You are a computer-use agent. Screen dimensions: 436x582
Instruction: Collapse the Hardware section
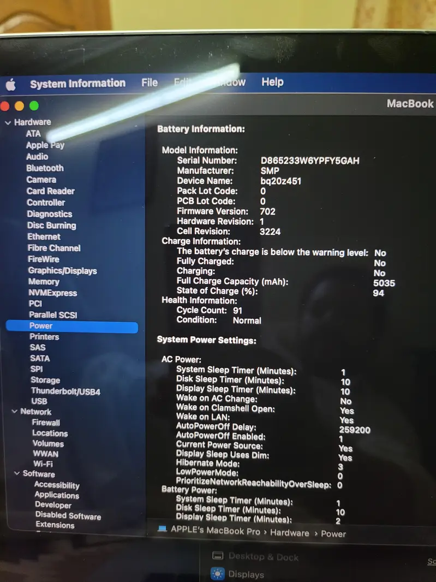pyautogui.click(x=8, y=123)
